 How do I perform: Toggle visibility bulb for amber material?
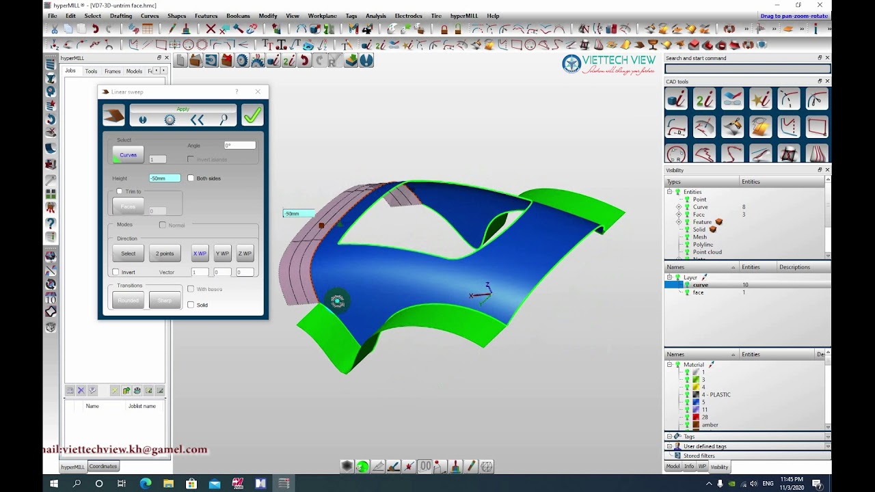(687, 425)
